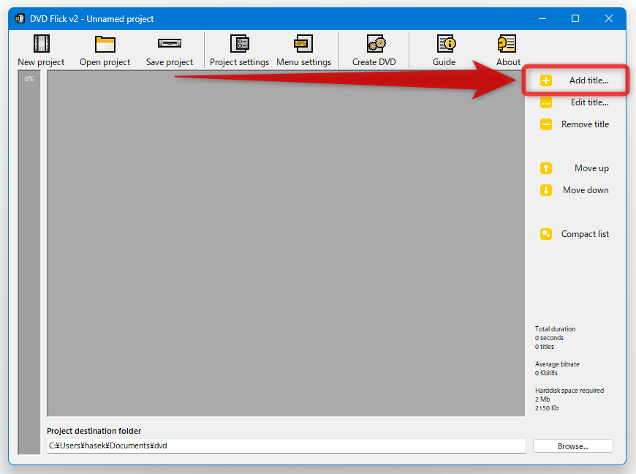
Task: Click the '0 seconds' value
Action: point(549,338)
